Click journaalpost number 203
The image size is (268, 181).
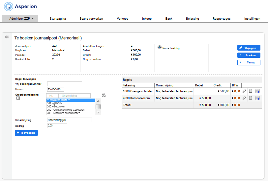coord(54,46)
